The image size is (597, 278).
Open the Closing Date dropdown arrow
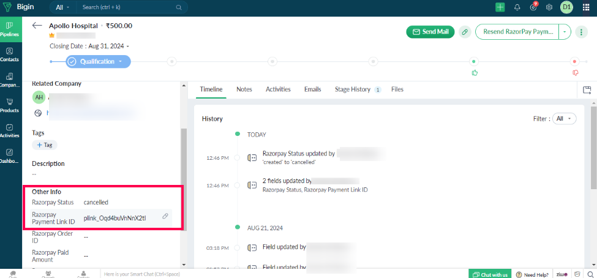(128, 47)
